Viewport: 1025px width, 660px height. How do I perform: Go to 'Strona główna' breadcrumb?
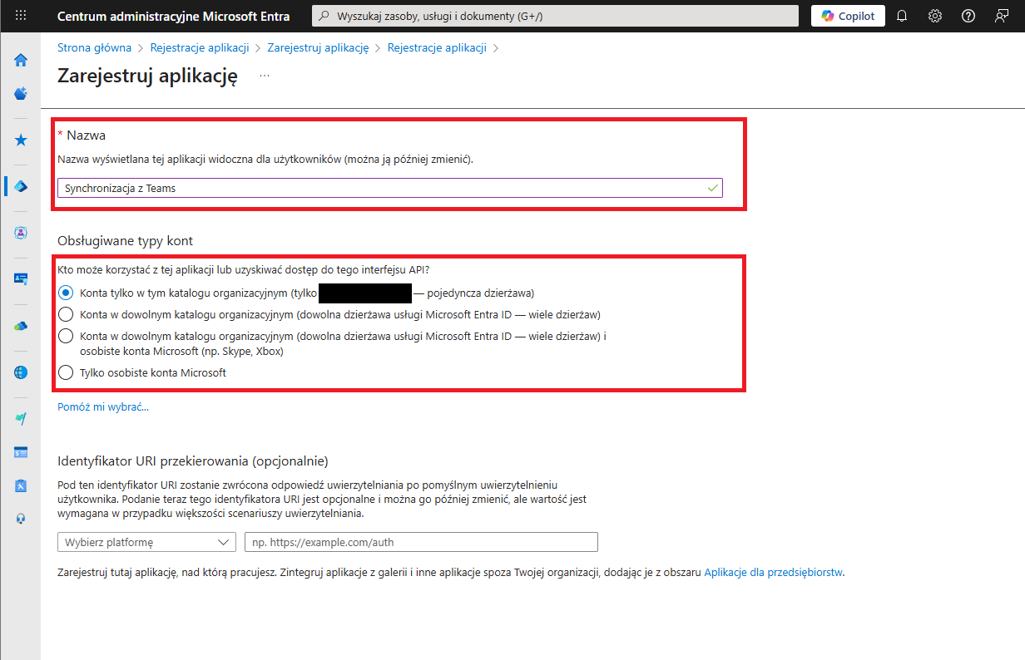94,47
